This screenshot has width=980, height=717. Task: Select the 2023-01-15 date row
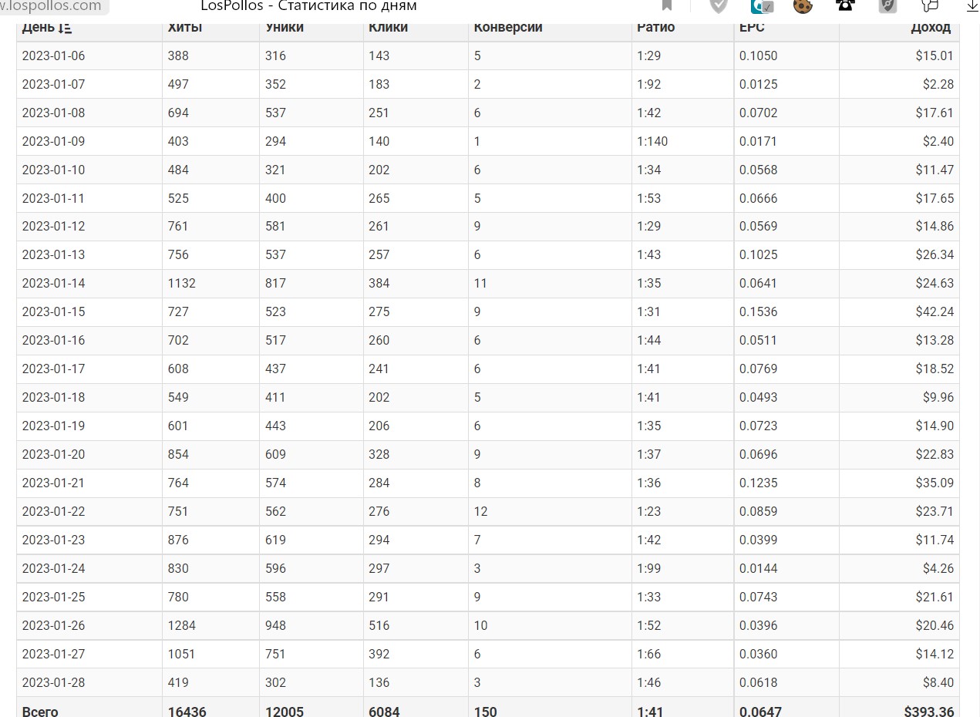54,311
